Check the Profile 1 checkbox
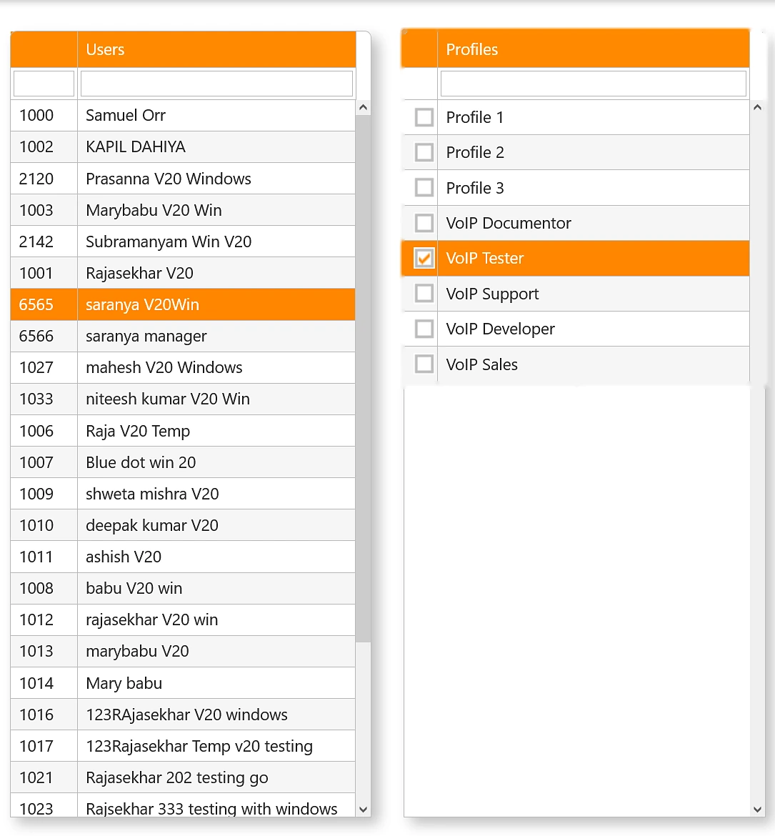Viewport: 775px width, 836px height. tap(424, 117)
